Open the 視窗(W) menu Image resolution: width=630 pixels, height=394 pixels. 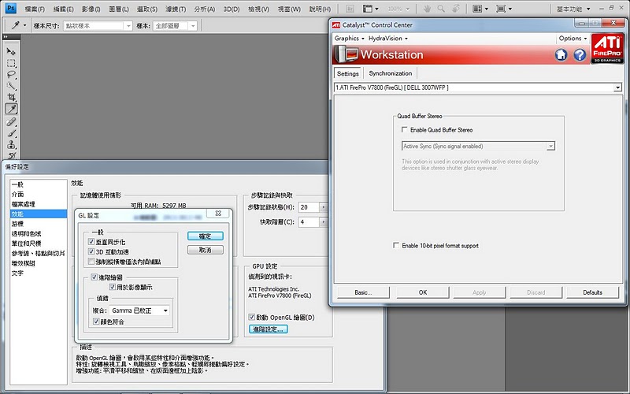click(x=289, y=9)
